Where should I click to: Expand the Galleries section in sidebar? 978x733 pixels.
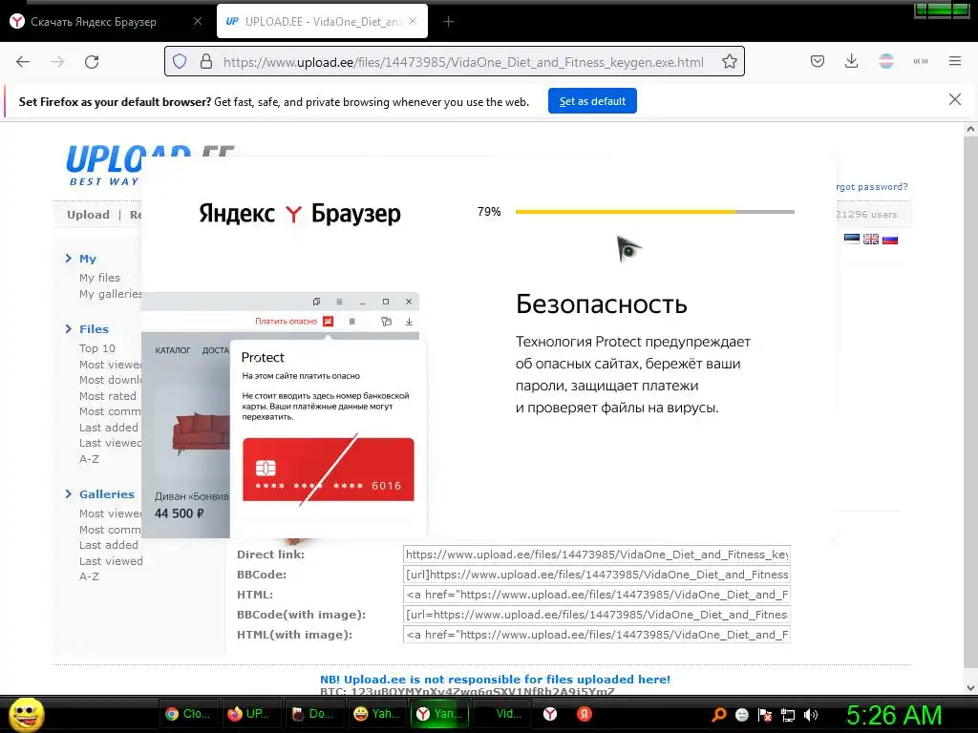69,493
